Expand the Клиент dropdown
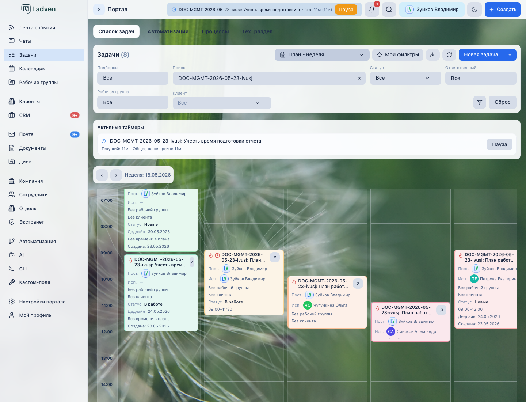 pyautogui.click(x=222, y=103)
